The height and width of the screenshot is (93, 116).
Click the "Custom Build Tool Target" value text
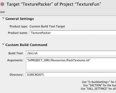coord(47,26)
